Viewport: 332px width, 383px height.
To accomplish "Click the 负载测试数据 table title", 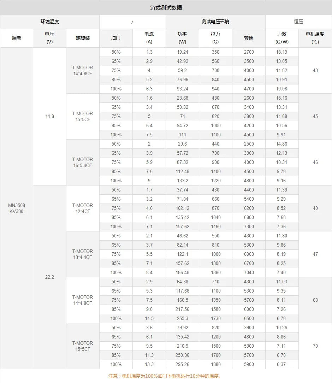I will point(166,7).
